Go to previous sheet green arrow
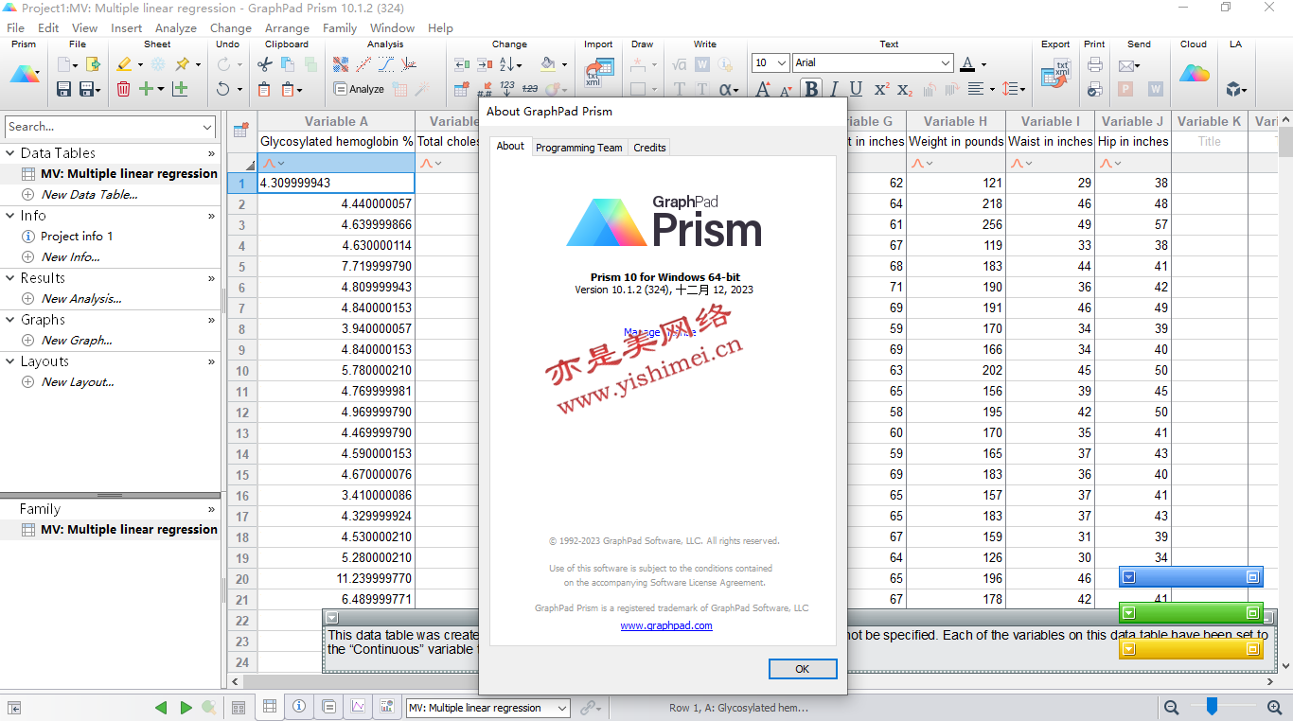The width and height of the screenshot is (1293, 721). (x=161, y=707)
